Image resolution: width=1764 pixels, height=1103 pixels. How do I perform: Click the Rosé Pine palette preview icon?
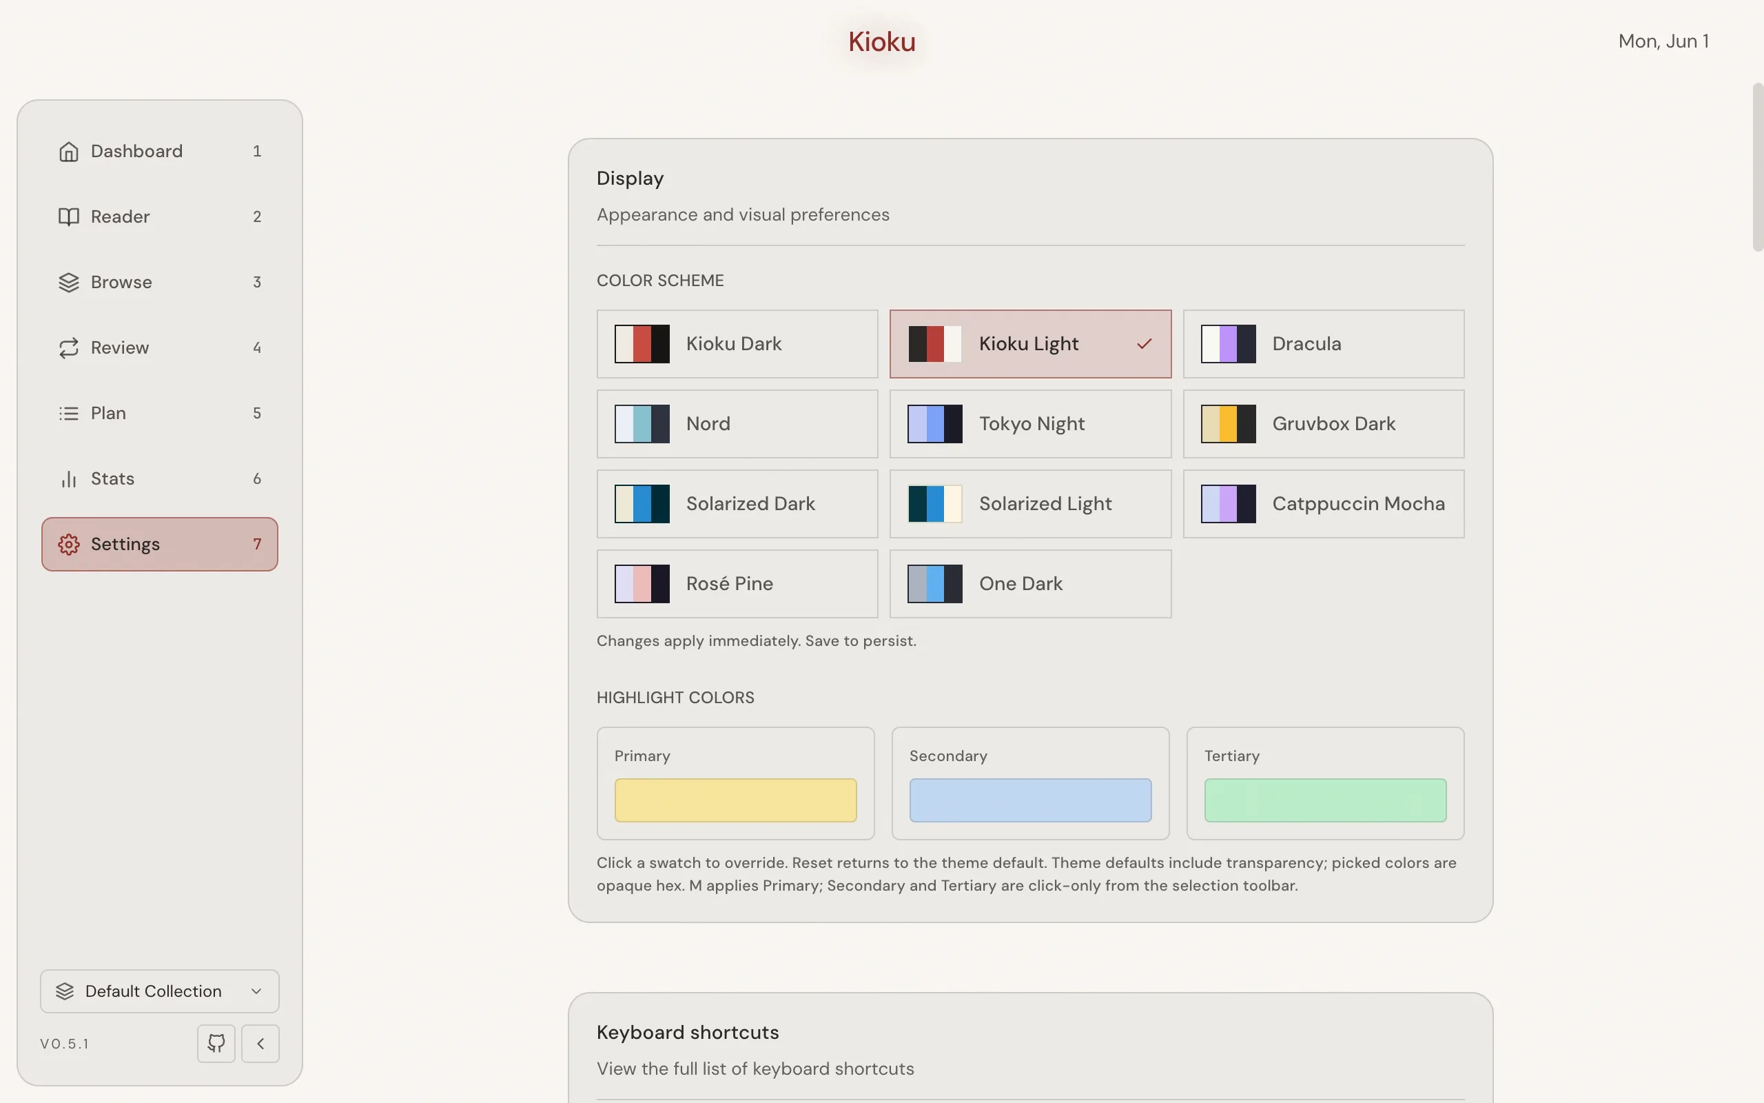(x=642, y=584)
